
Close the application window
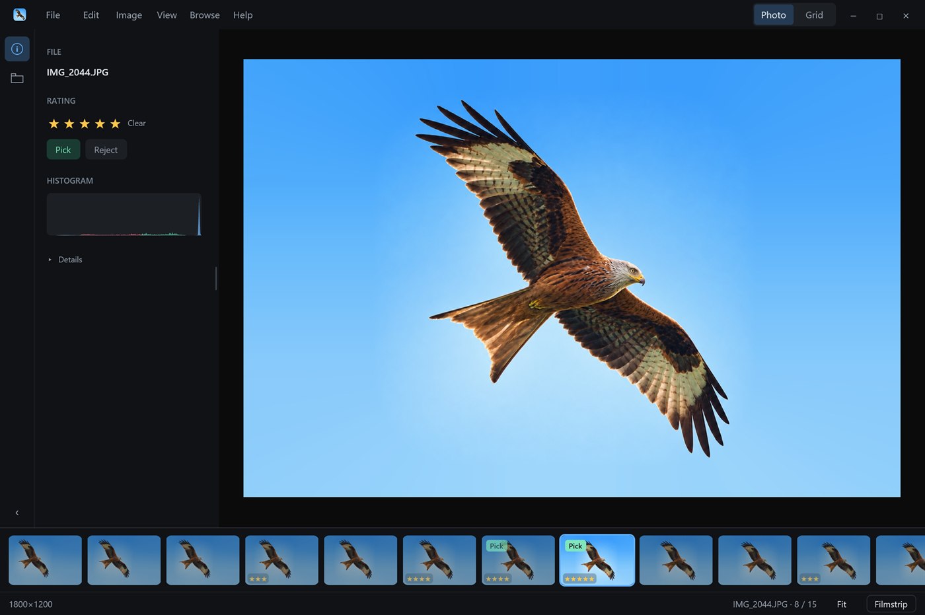pos(906,16)
